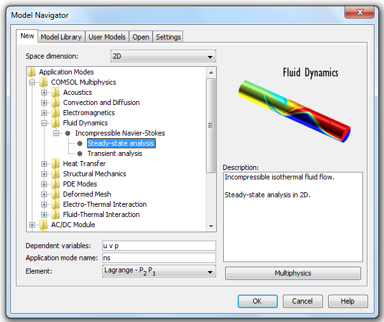384x322 pixels.
Task: Click the Acoustics folder icon
Action: pos(55,92)
